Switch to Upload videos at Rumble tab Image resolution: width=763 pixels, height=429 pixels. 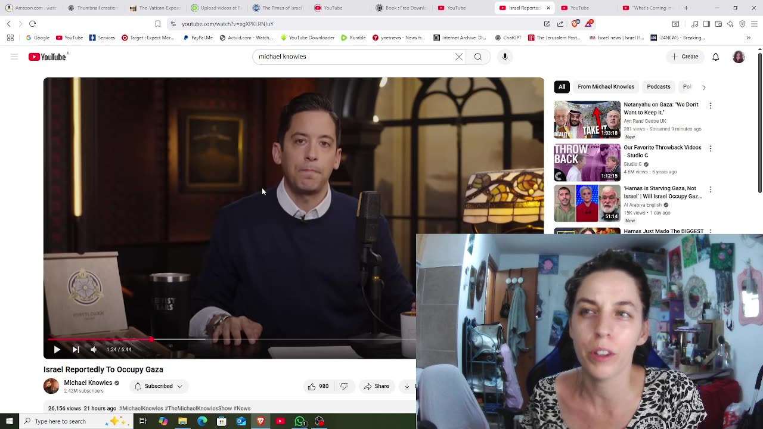pos(216,8)
